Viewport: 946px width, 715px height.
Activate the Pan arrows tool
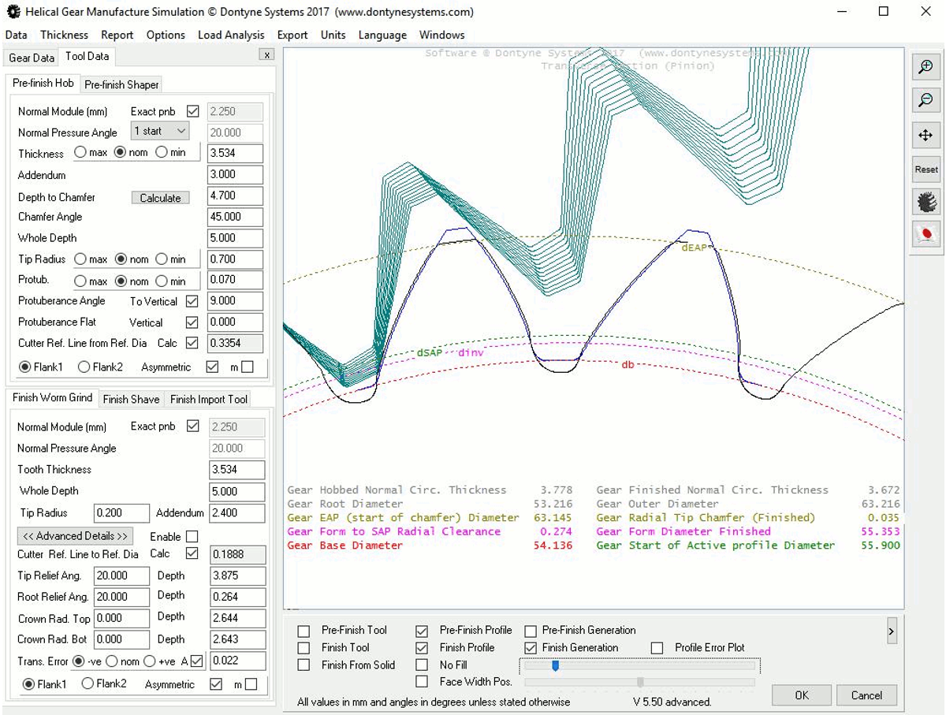927,135
